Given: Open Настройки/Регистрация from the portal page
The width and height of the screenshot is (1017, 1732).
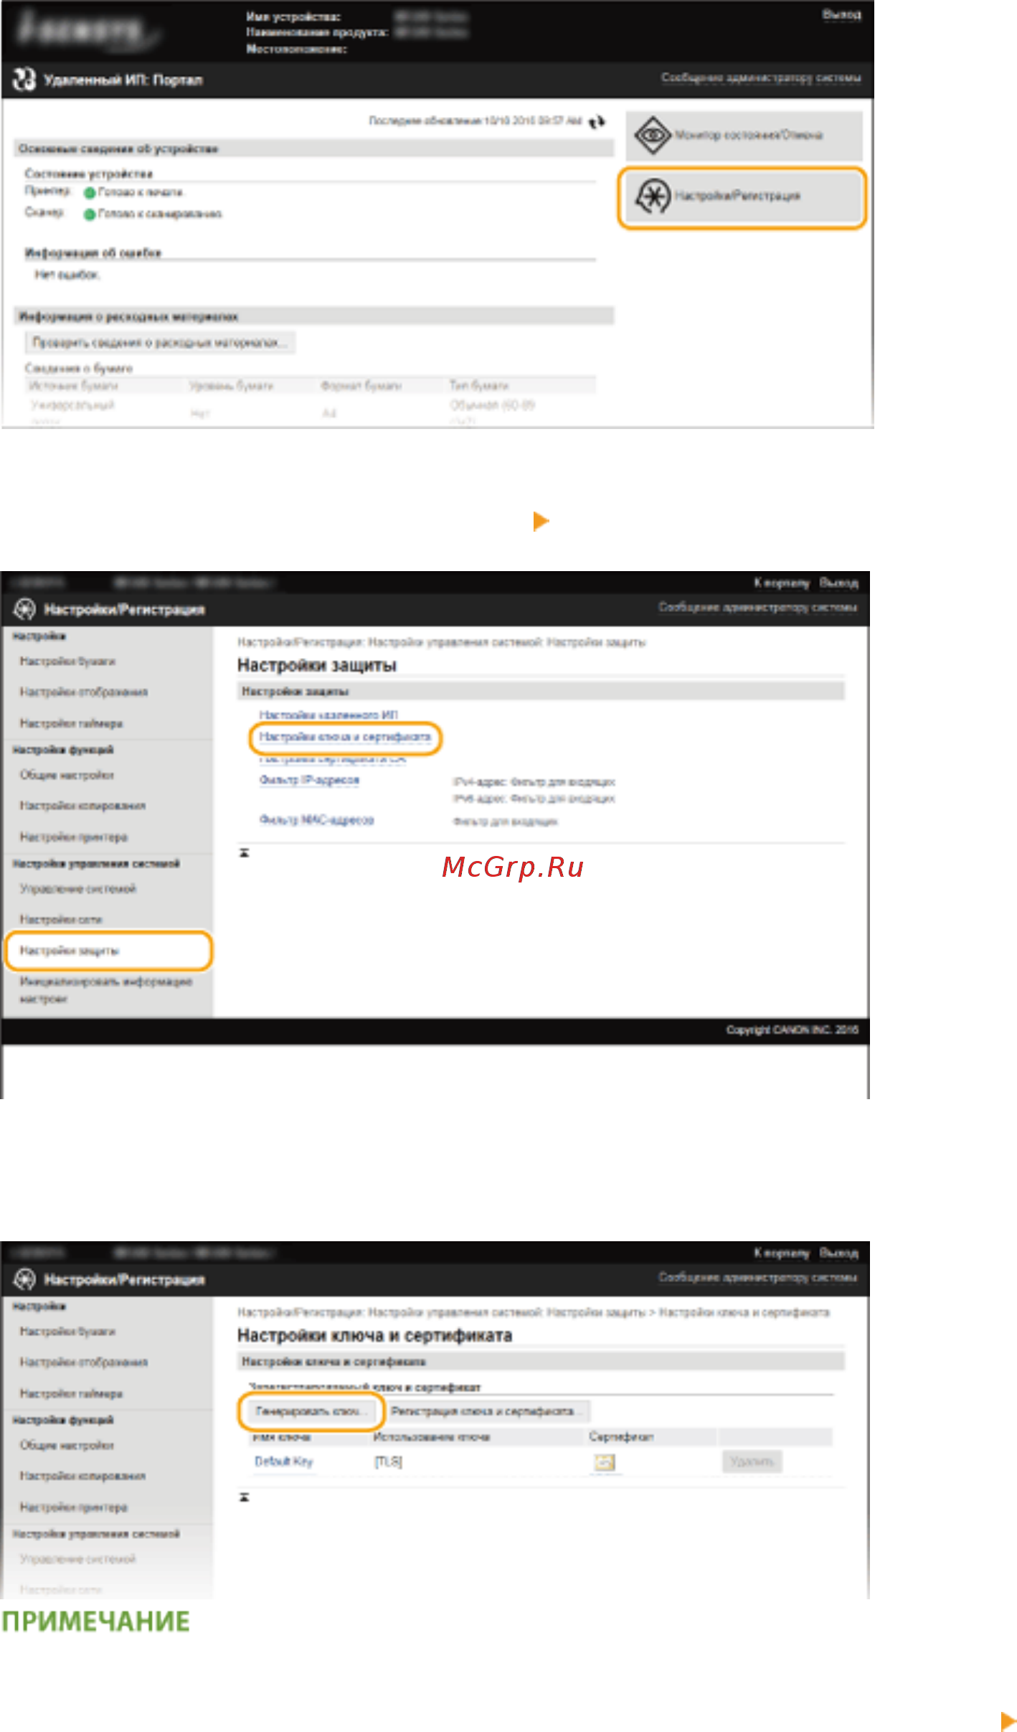Looking at the screenshot, I should pyautogui.click(x=744, y=196).
